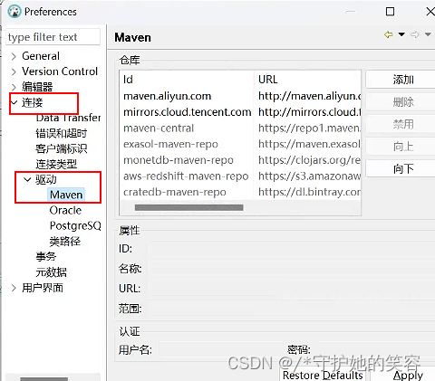
Task: Open the forward history dropdown arrow
Action: point(428,34)
